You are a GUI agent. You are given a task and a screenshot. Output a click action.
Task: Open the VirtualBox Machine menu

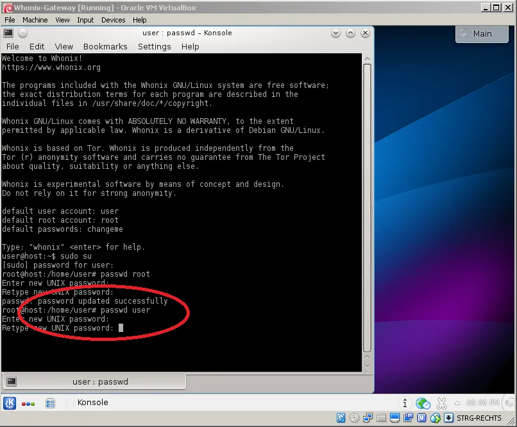point(35,20)
